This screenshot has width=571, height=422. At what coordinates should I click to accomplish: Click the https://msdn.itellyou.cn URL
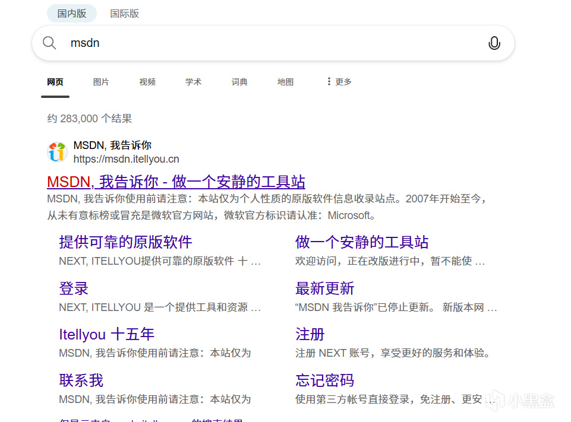126,159
